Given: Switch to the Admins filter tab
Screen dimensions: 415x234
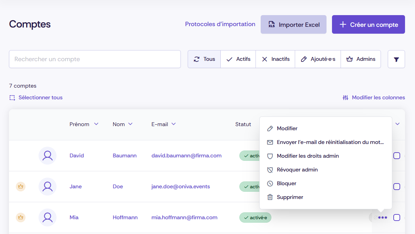Looking at the screenshot, I should click(x=361, y=59).
